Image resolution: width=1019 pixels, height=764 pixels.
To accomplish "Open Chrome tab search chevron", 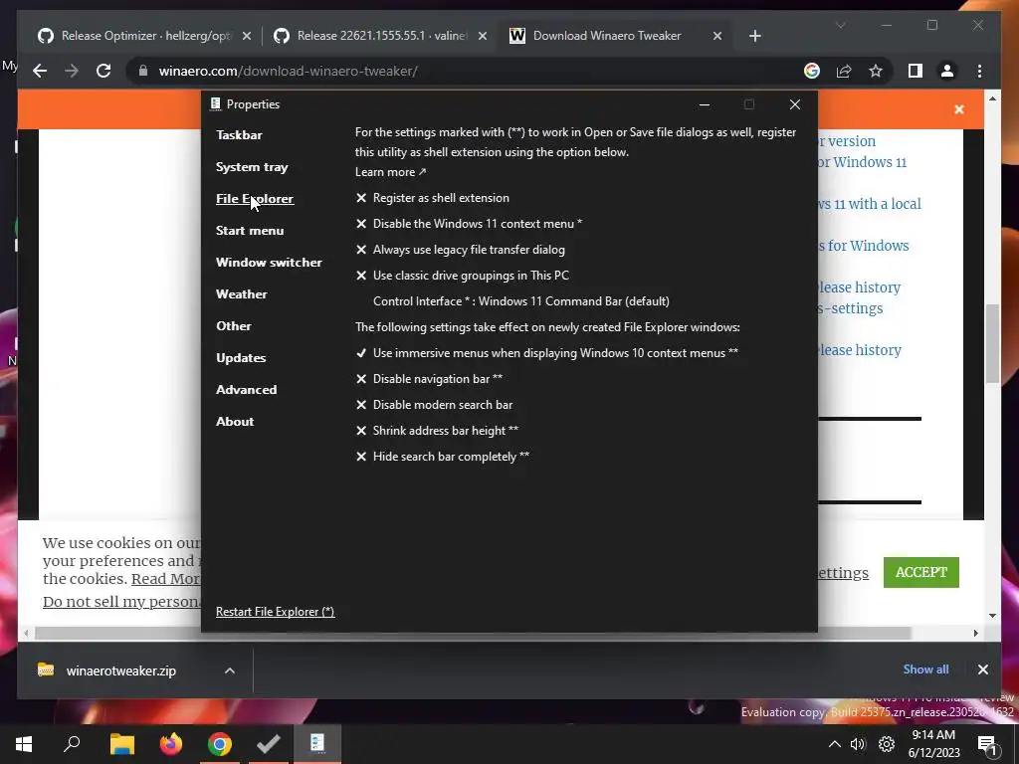I will [x=840, y=25].
